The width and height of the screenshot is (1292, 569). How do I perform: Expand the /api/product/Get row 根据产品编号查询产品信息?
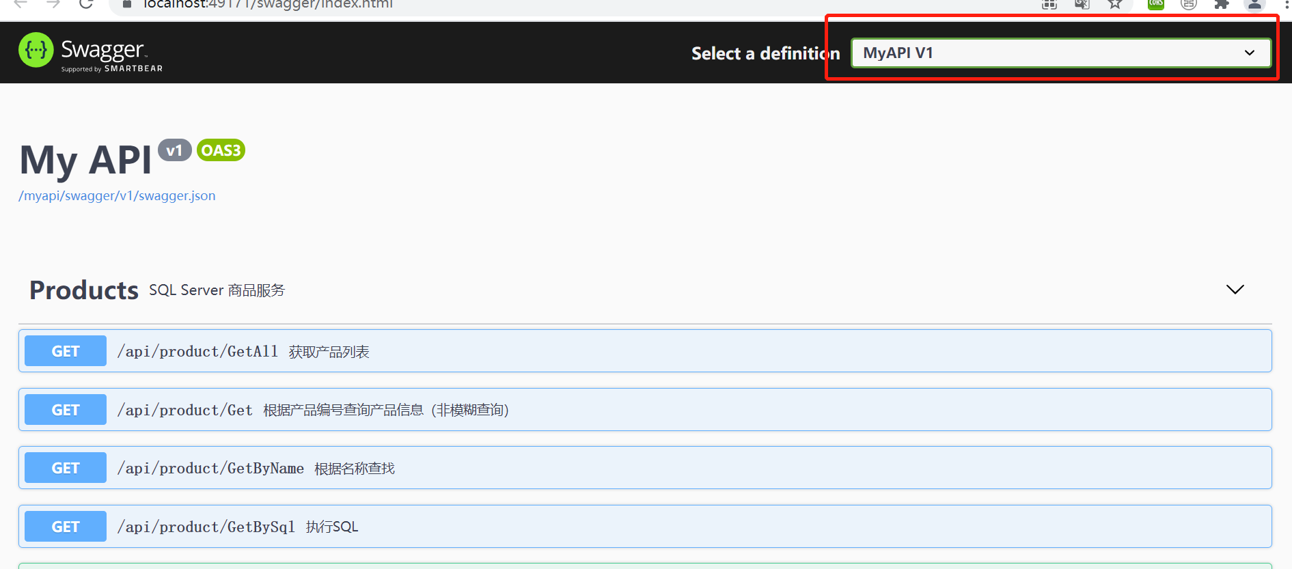point(645,410)
